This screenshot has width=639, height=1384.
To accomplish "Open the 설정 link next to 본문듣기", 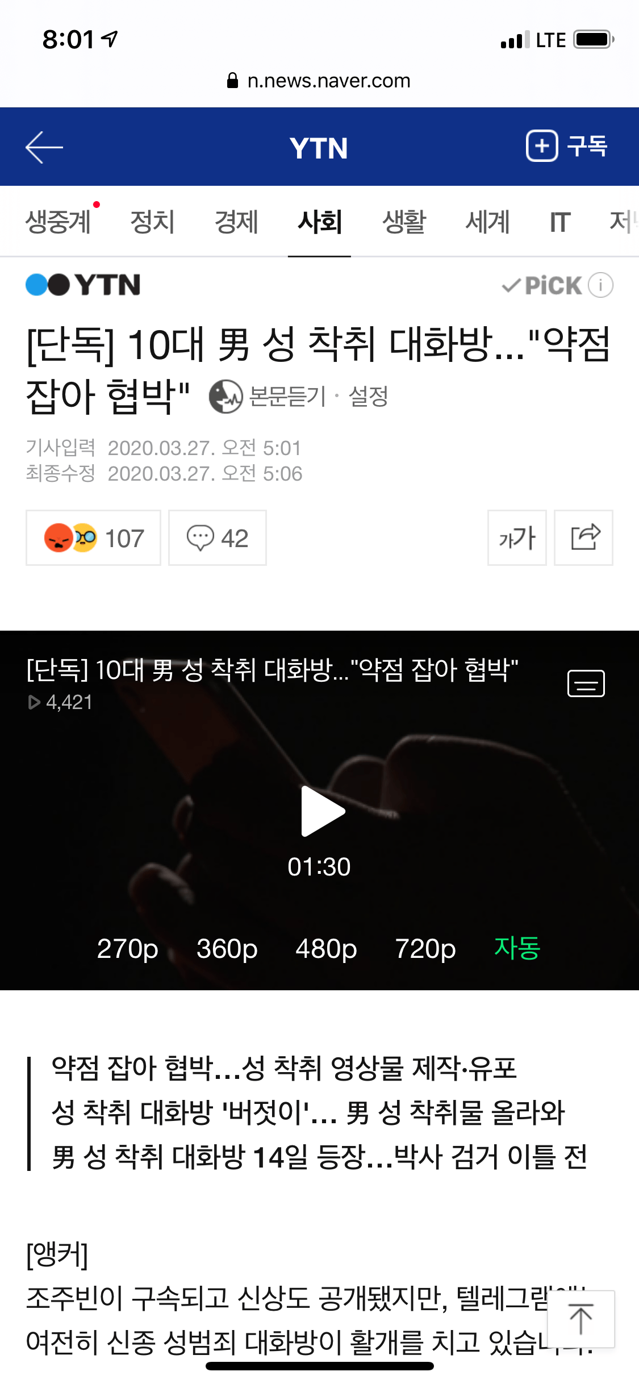I will (x=368, y=397).
